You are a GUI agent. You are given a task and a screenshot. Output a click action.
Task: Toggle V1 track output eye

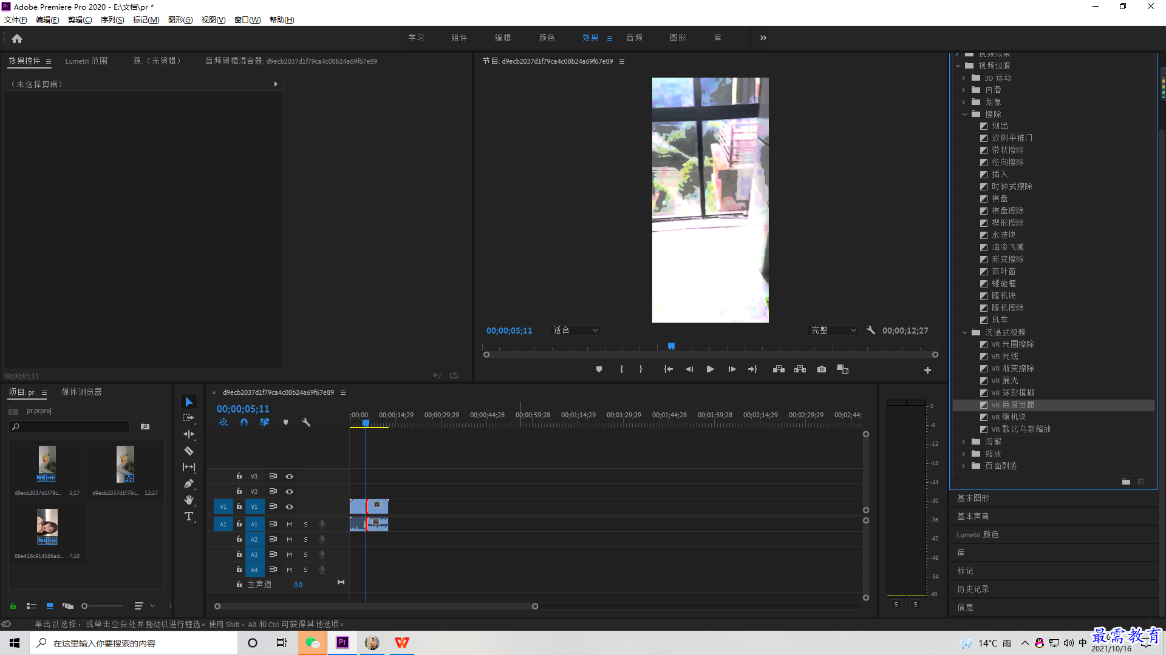pos(290,507)
